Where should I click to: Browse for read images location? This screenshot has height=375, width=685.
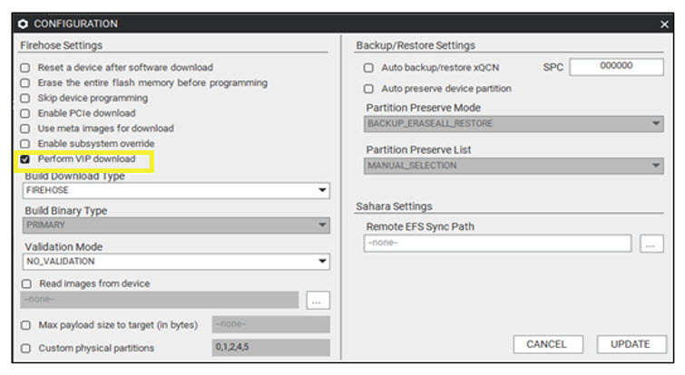[318, 300]
